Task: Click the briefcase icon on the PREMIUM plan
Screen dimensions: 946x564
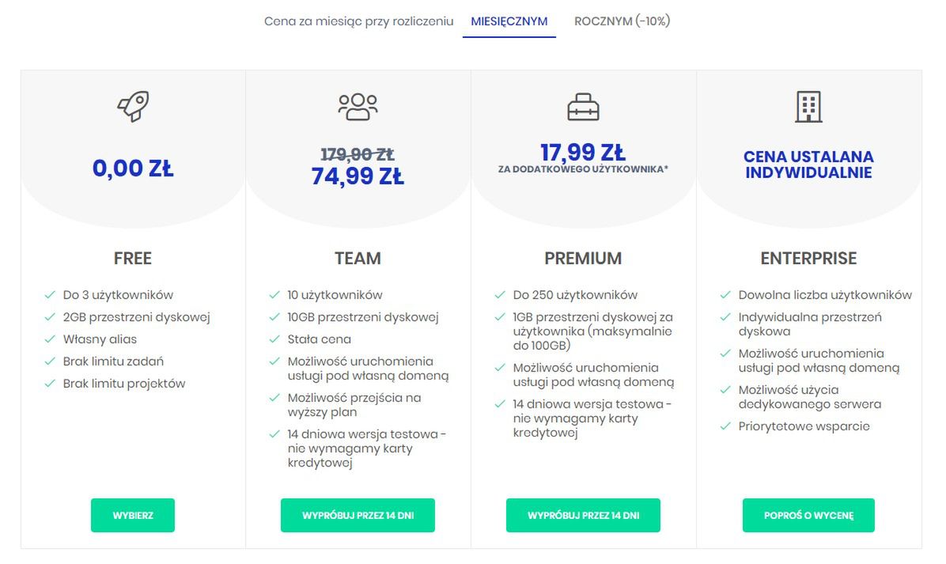Action: pos(583,107)
